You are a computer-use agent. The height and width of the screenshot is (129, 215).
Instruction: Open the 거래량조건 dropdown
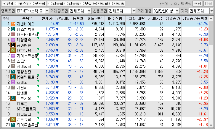coord(89,11)
